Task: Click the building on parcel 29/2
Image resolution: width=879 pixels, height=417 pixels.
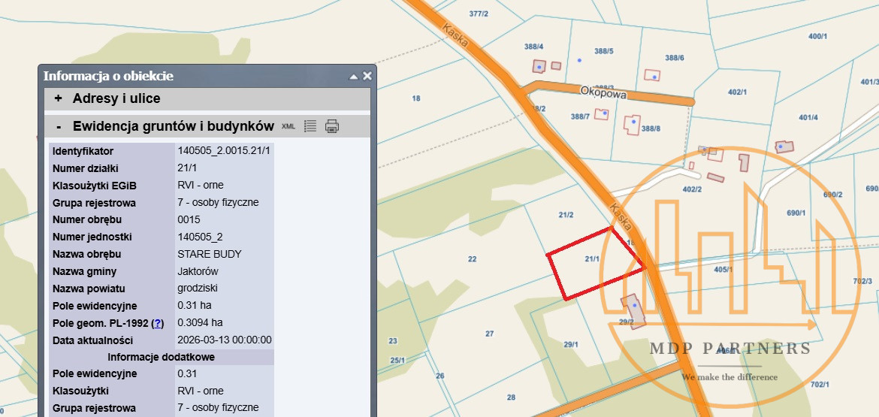Action: pyautogui.click(x=633, y=310)
